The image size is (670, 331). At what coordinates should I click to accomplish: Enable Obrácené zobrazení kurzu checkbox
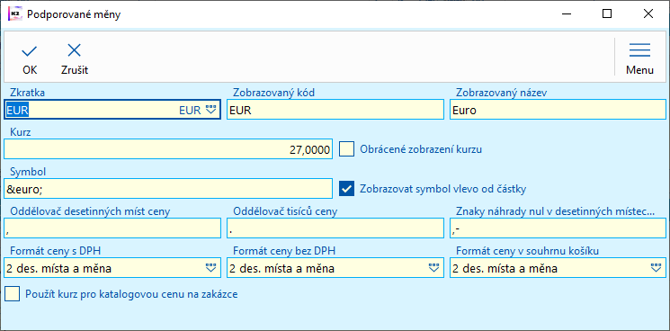point(346,149)
